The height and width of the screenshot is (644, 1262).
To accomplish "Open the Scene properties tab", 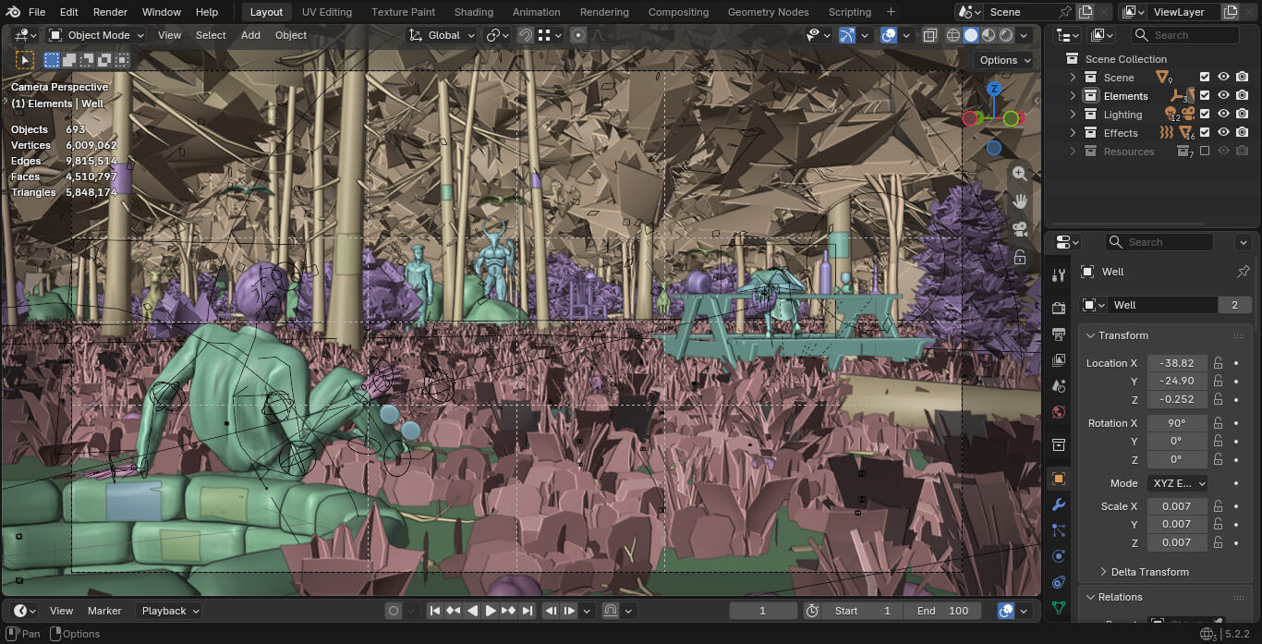I will [1059, 385].
